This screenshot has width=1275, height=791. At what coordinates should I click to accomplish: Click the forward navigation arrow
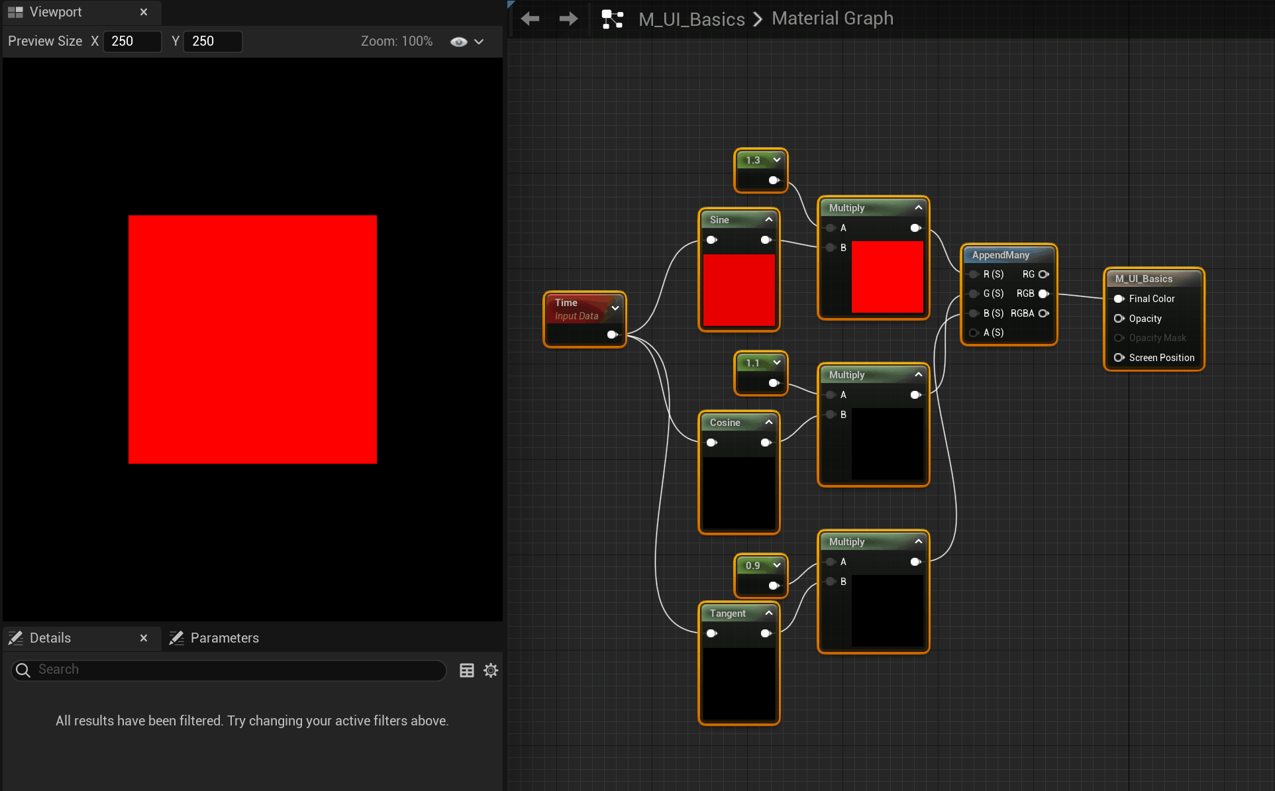click(x=568, y=19)
